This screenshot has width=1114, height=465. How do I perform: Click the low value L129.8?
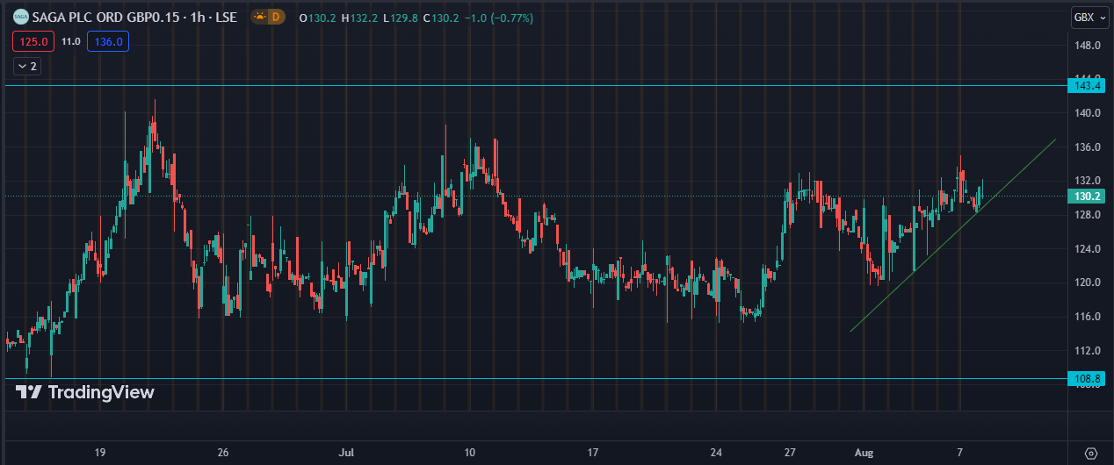(x=401, y=18)
